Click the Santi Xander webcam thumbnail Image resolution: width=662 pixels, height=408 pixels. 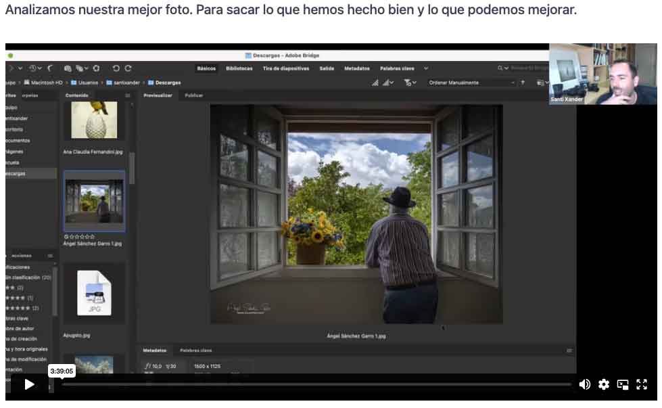[x=603, y=74]
